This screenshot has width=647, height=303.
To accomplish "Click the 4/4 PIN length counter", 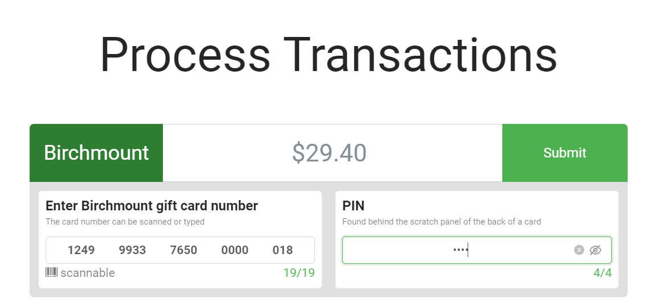I will [602, 273].
